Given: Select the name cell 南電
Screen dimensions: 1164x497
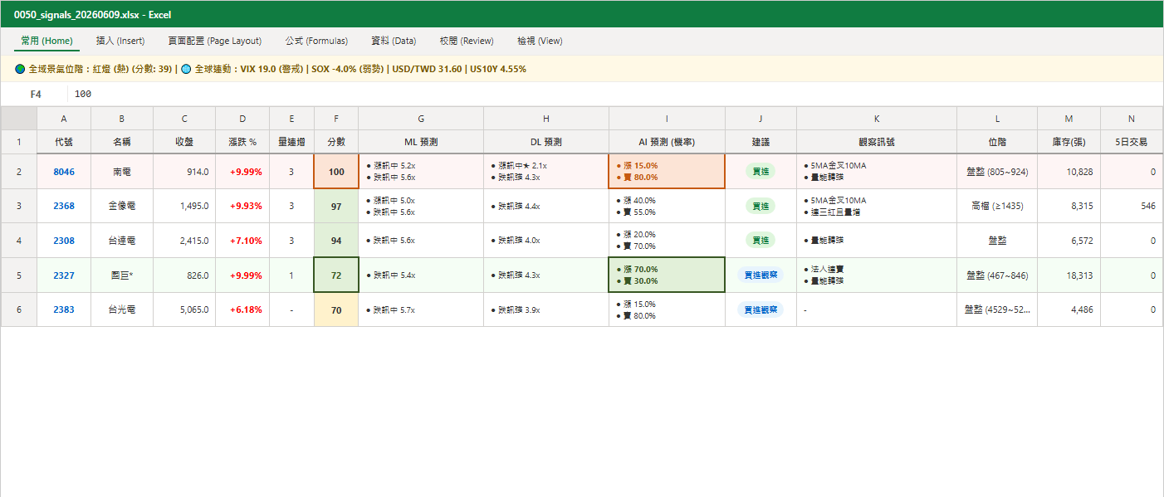Looking at the screenshot, I should pos(122,172).
